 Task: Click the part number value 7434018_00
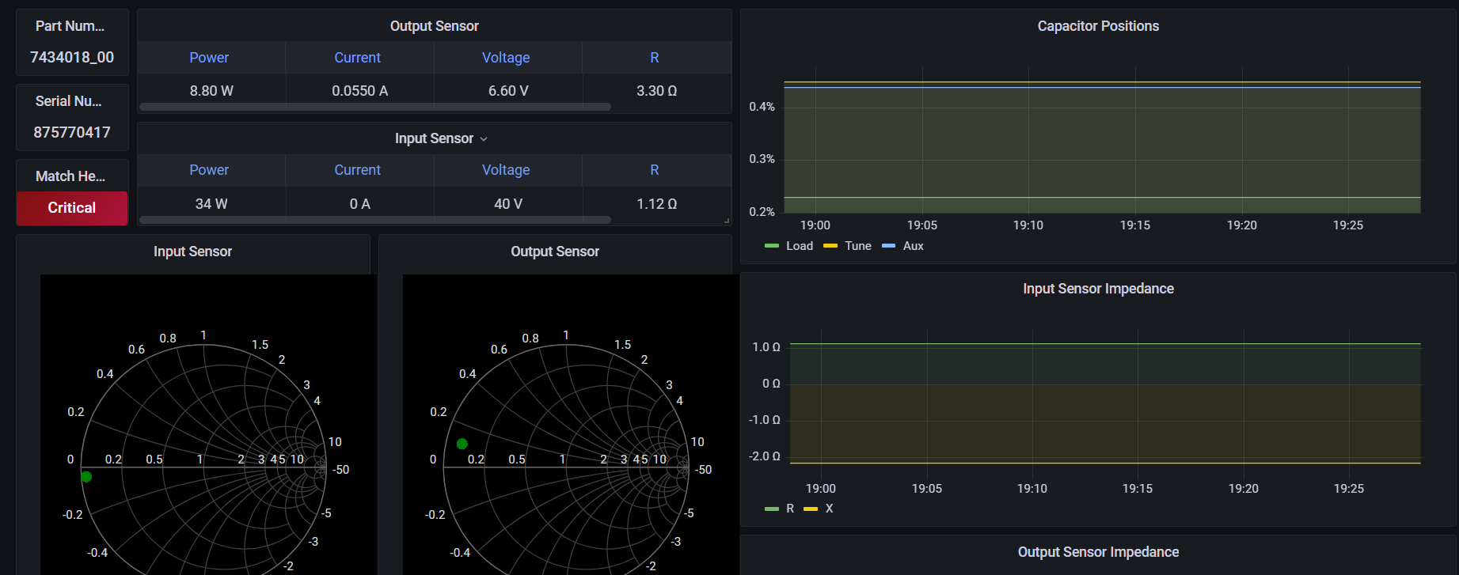pos(72,57)
